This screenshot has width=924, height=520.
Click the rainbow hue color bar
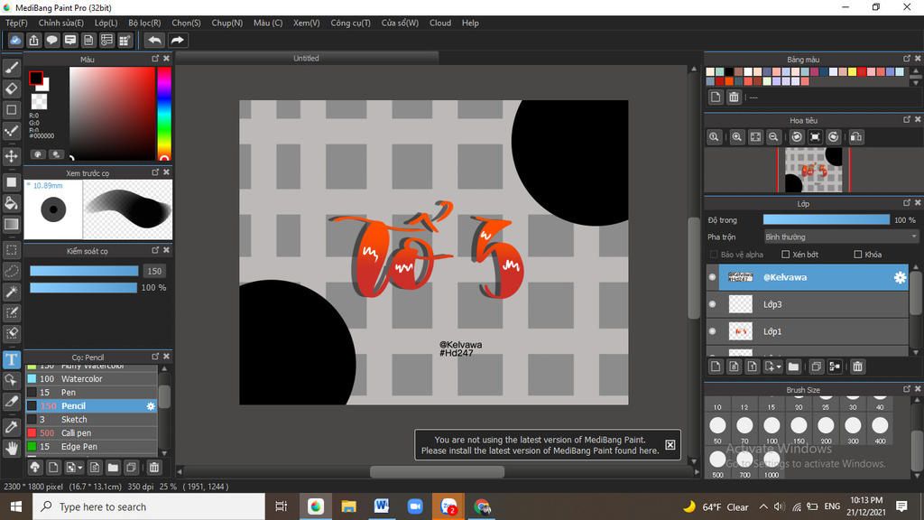(164, 114)
